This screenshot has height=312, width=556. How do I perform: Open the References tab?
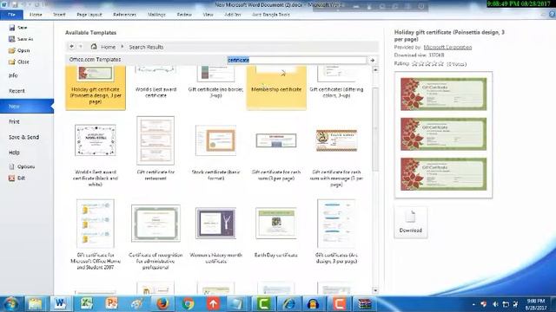pos(124,15)
